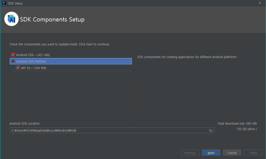Click the greyed-out Finish button
The width and height of the screenshot is (266, 159).
coord(253,153)
